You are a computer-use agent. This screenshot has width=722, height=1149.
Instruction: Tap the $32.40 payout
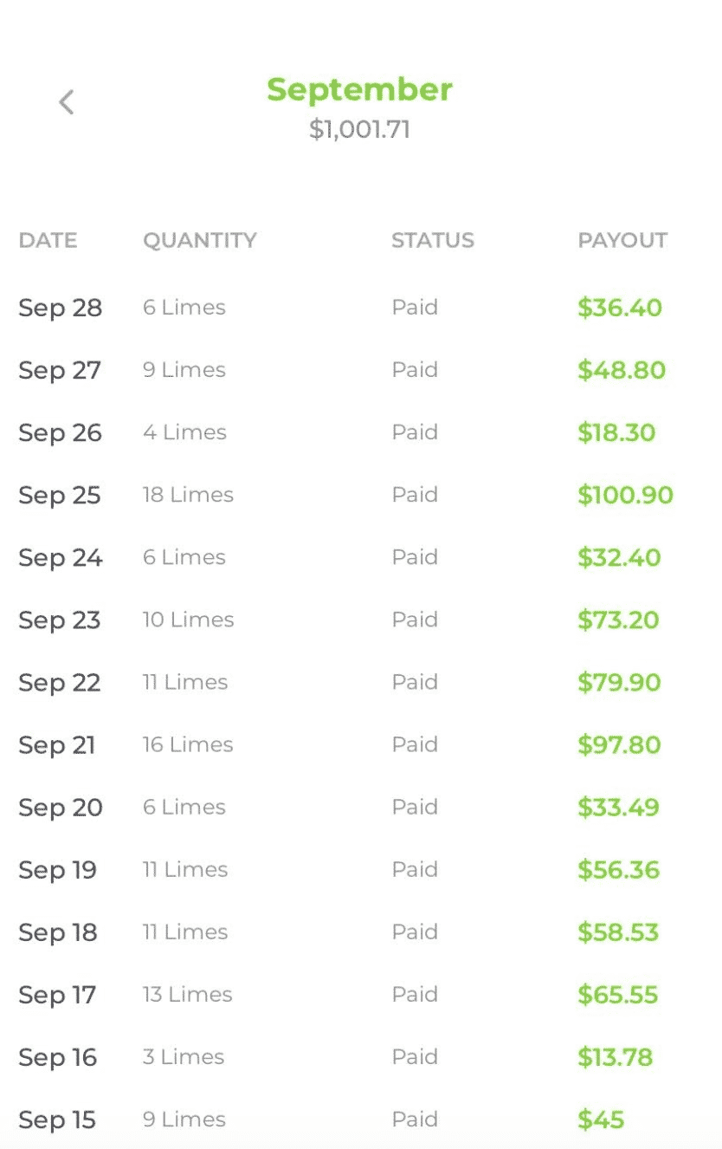[x=619, y=557]
